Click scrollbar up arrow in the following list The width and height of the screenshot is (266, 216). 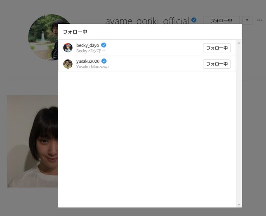(239, 43)
